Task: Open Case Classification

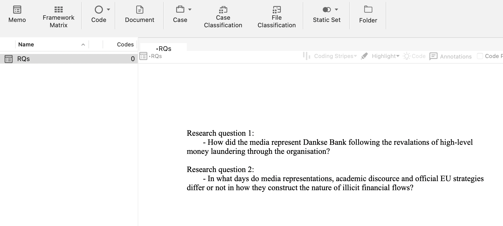Action: coord(223,10)
